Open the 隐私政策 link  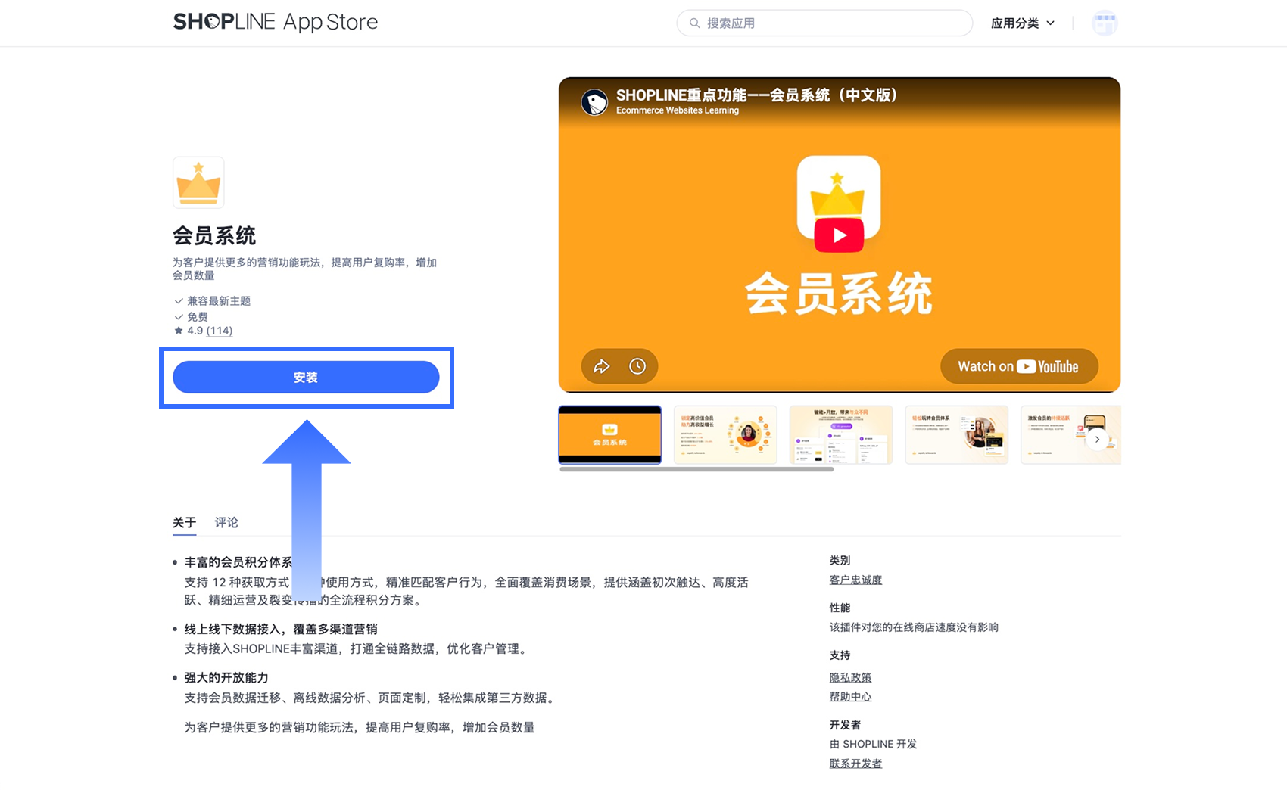tap(850, 677)
